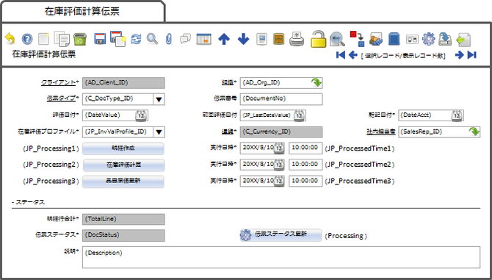Viewport: 492px width, 280px height.
Task: Go to the next record arrow
Action: coord(460,55)
